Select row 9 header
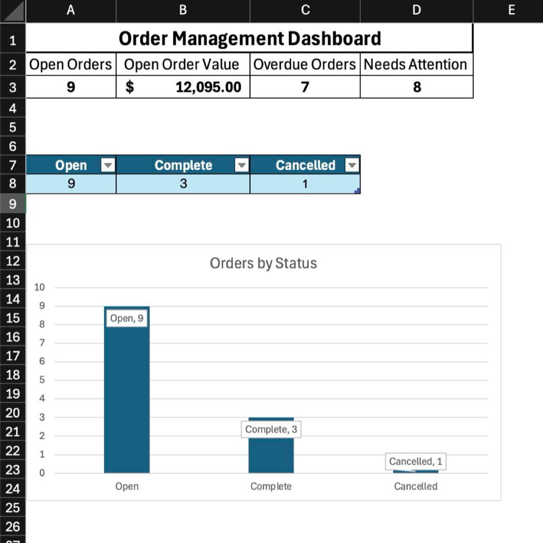 (13, 204)
